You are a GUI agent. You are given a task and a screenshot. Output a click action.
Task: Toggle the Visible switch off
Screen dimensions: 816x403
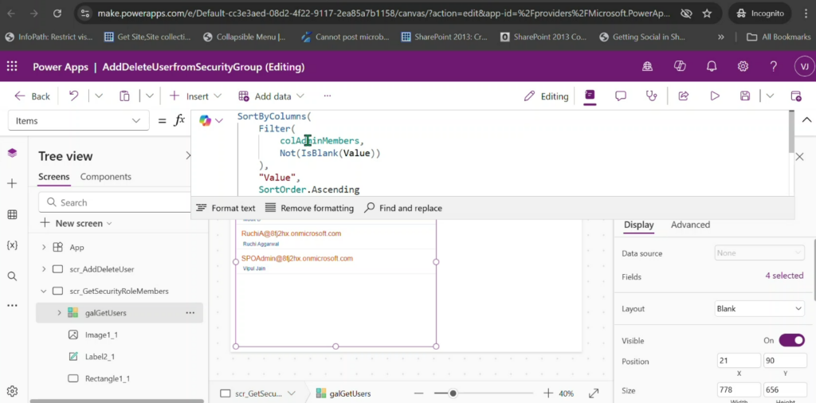point(790,340)
